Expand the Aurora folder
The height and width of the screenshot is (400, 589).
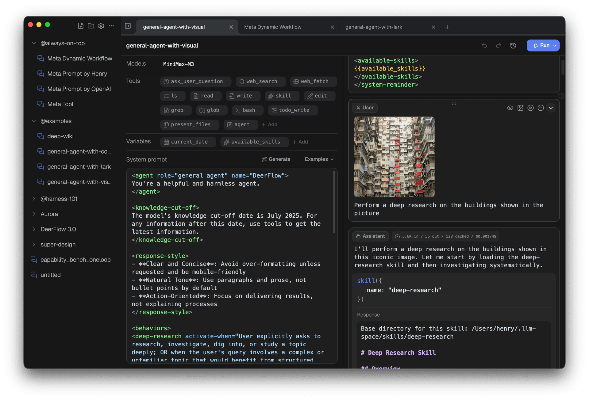[34, 214]
